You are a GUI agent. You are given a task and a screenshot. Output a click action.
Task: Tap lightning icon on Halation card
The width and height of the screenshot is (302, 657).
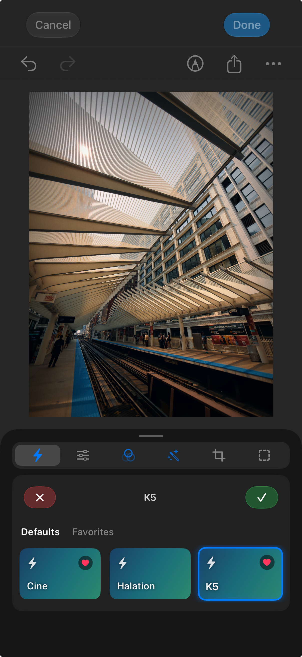[123, 563]
